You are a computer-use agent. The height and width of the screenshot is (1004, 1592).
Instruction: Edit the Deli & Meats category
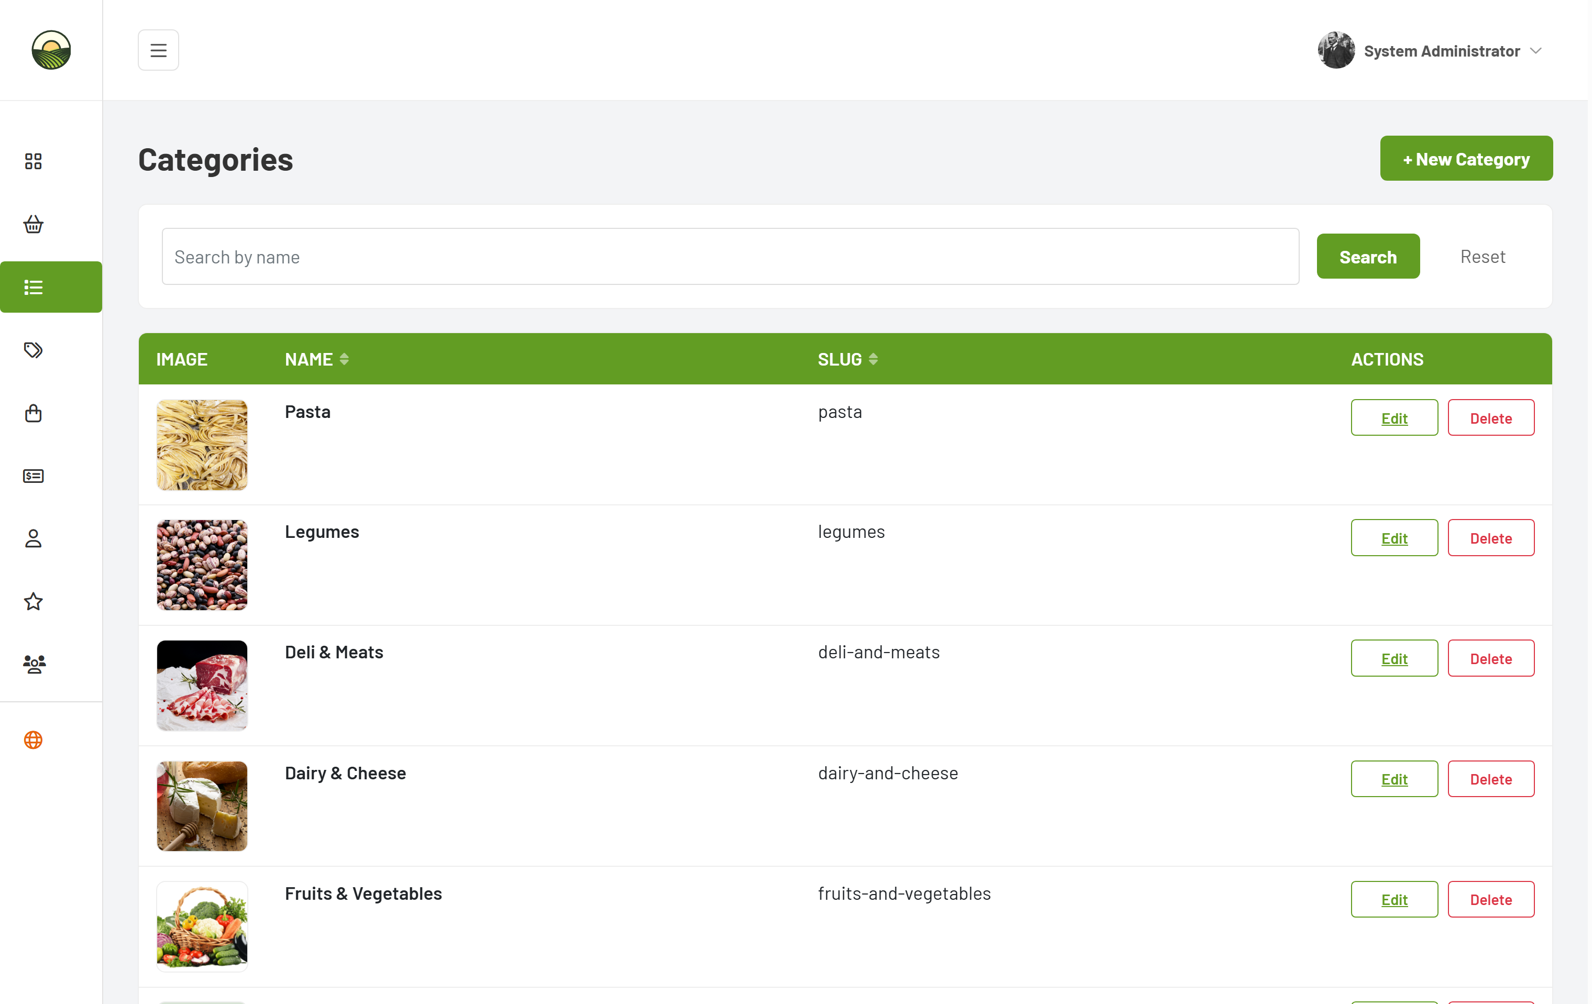point(1395,658)
